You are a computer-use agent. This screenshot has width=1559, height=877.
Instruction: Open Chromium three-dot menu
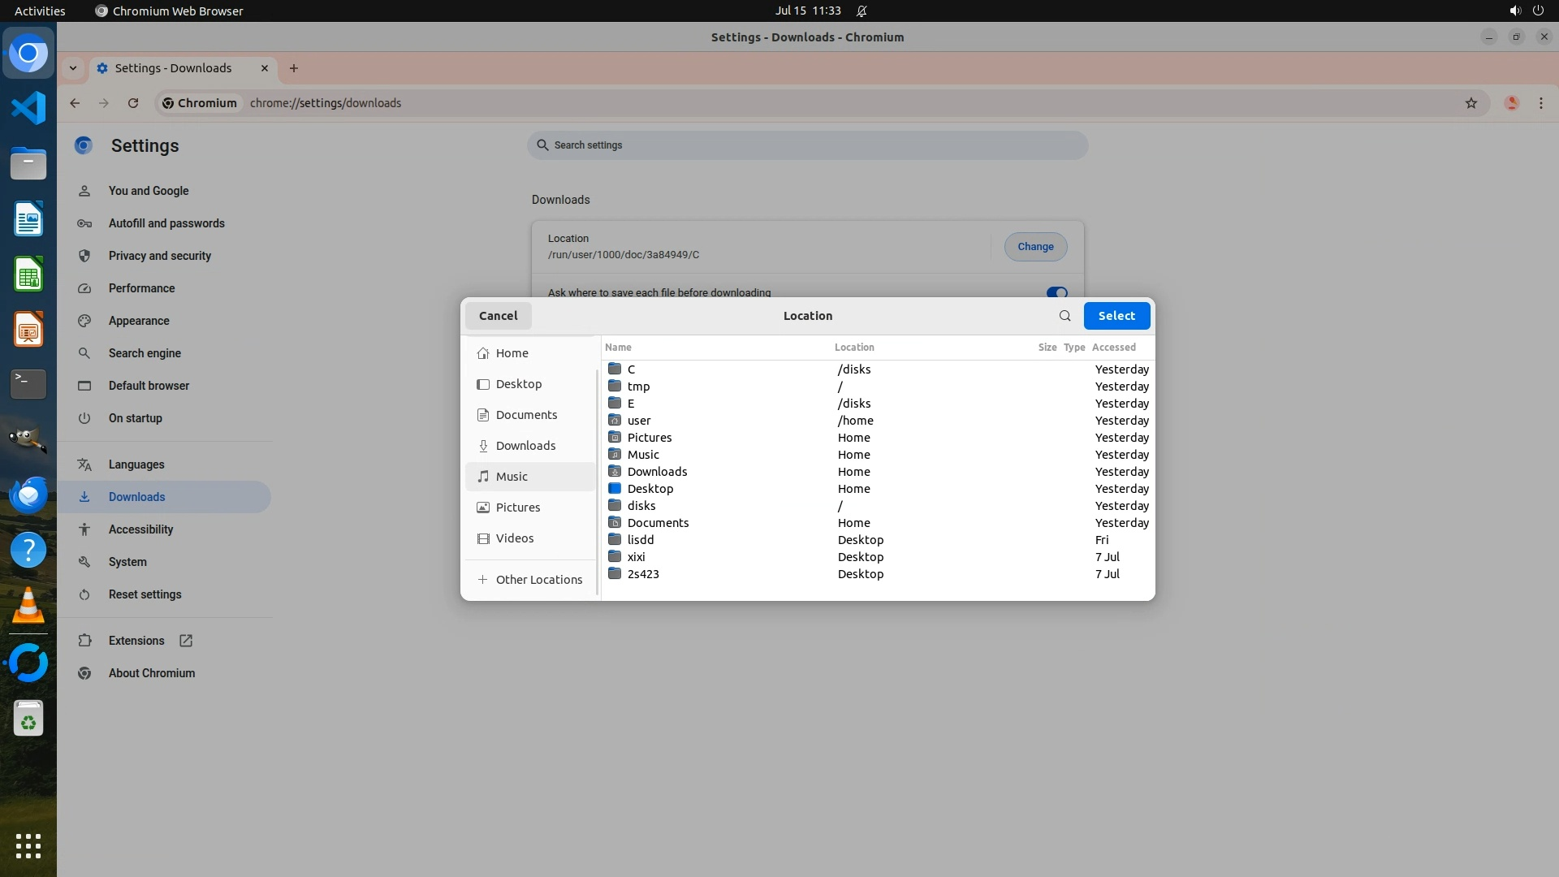click(x=1540, y=103)
